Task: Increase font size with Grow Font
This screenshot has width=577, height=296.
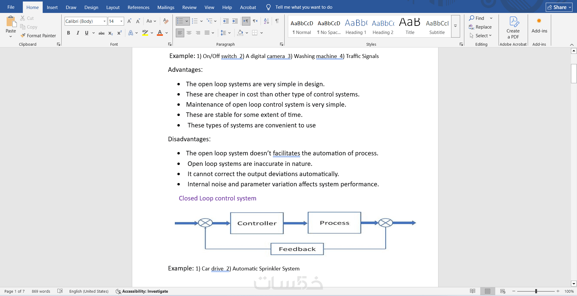Action: pyautogui.click(x=129, y=21)
